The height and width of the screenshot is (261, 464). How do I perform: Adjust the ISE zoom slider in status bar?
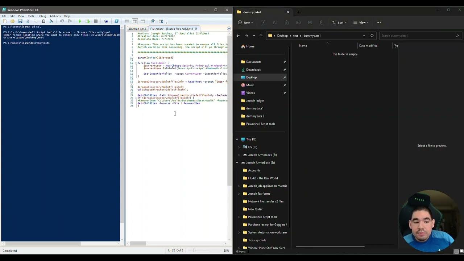(194, 250)
